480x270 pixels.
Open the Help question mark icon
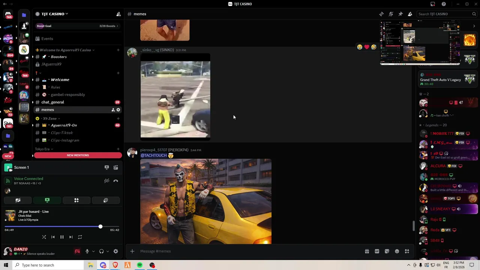point(444,4)
